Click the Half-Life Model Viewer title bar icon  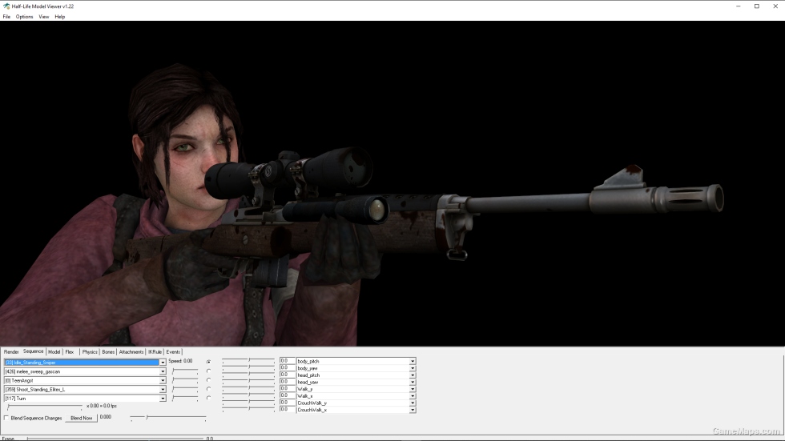pyautogui.click(x=6, y=6)
